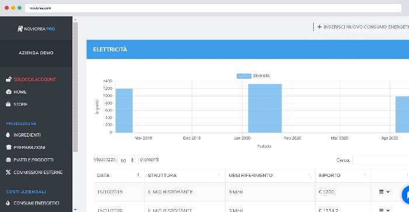
Task: Click the green maximize window button
Action: [19, 8]
